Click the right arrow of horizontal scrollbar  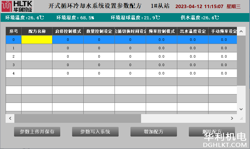(232, 118)
